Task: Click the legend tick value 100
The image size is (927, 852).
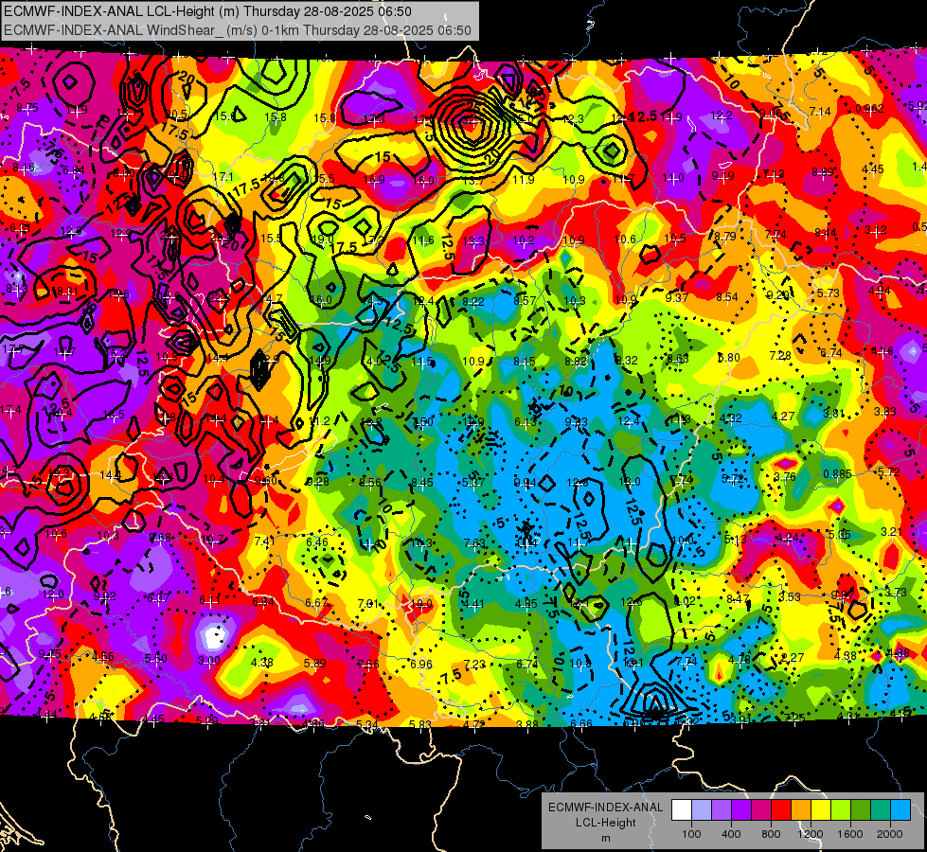Action: click(691, 834)
